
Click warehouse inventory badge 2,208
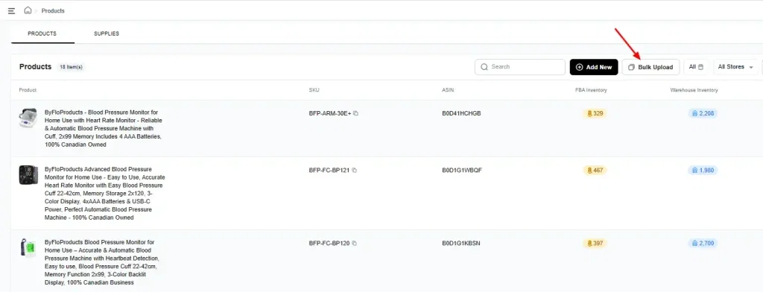tap(703, 113)
